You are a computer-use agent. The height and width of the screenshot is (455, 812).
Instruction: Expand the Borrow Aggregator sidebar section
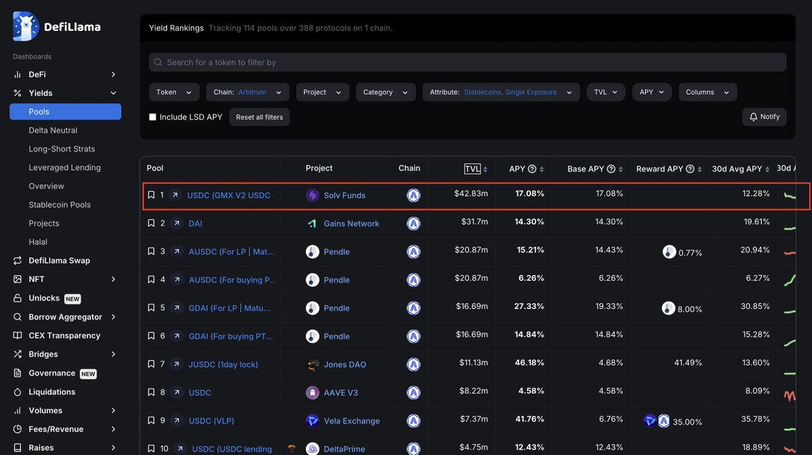coord(113,317)
